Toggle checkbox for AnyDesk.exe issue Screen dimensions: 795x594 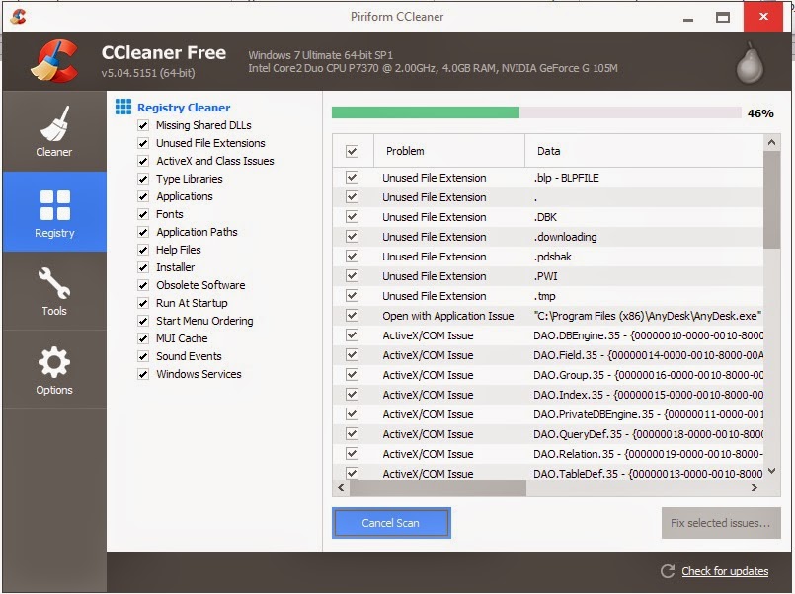pyautogui.click(x=352, y=316)
